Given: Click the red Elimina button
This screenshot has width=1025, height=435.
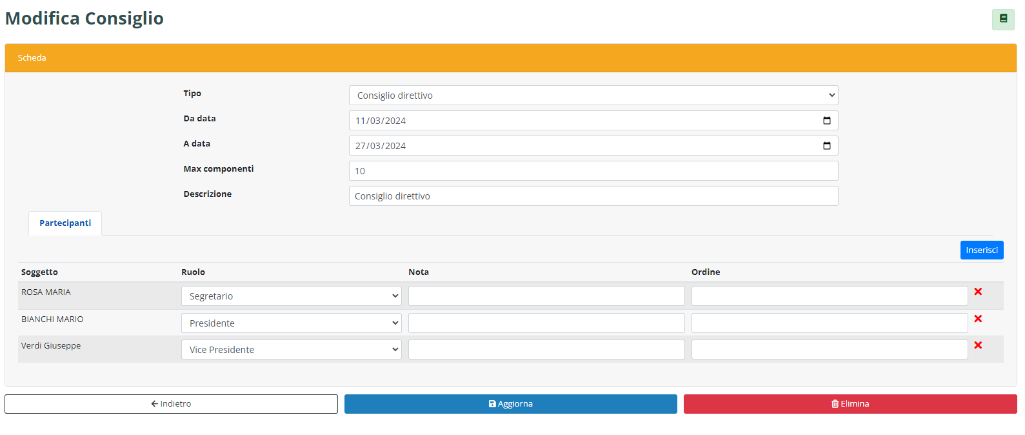Looking at the screenshot, I should coord(850,404).
